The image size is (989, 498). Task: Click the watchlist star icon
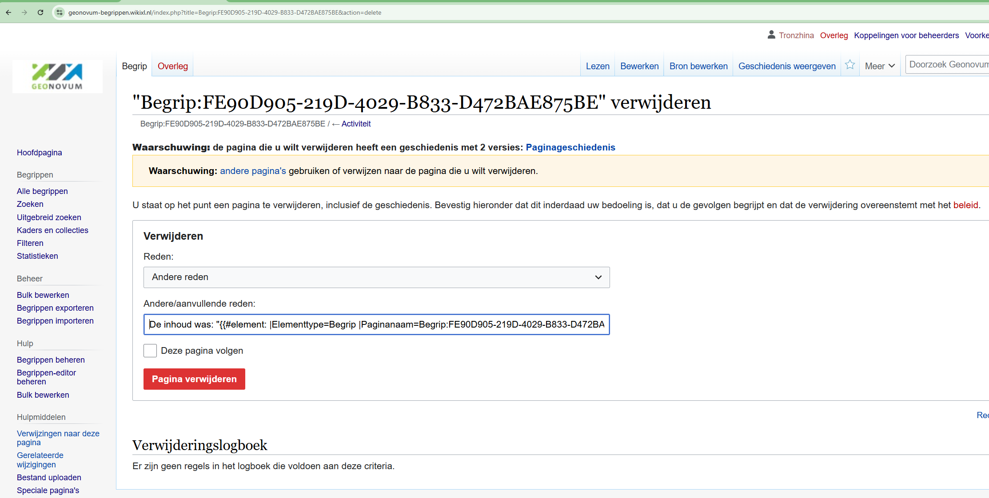[x=849, y=65]
